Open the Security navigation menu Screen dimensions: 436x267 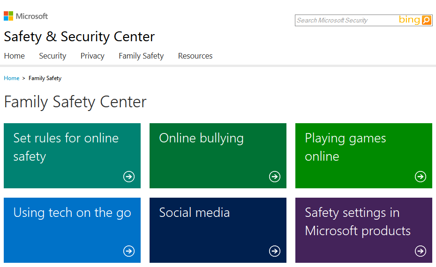coord(53,56)
